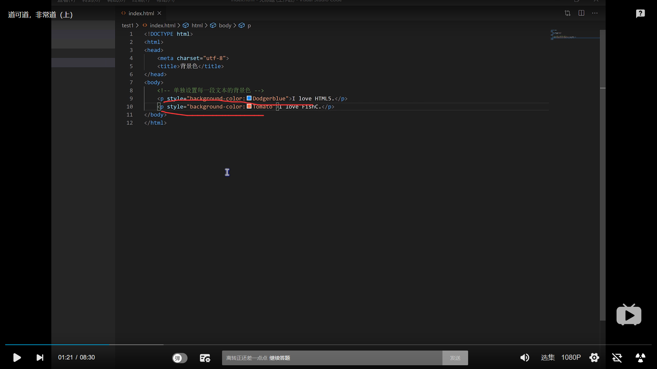Open the Dodgerblue color swatch
657x369 pixels.
(x=249, y=98)
